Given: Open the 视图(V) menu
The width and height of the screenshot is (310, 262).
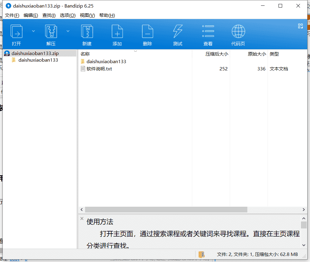Looking at the screenshot, I should click(x=87, y=15).
